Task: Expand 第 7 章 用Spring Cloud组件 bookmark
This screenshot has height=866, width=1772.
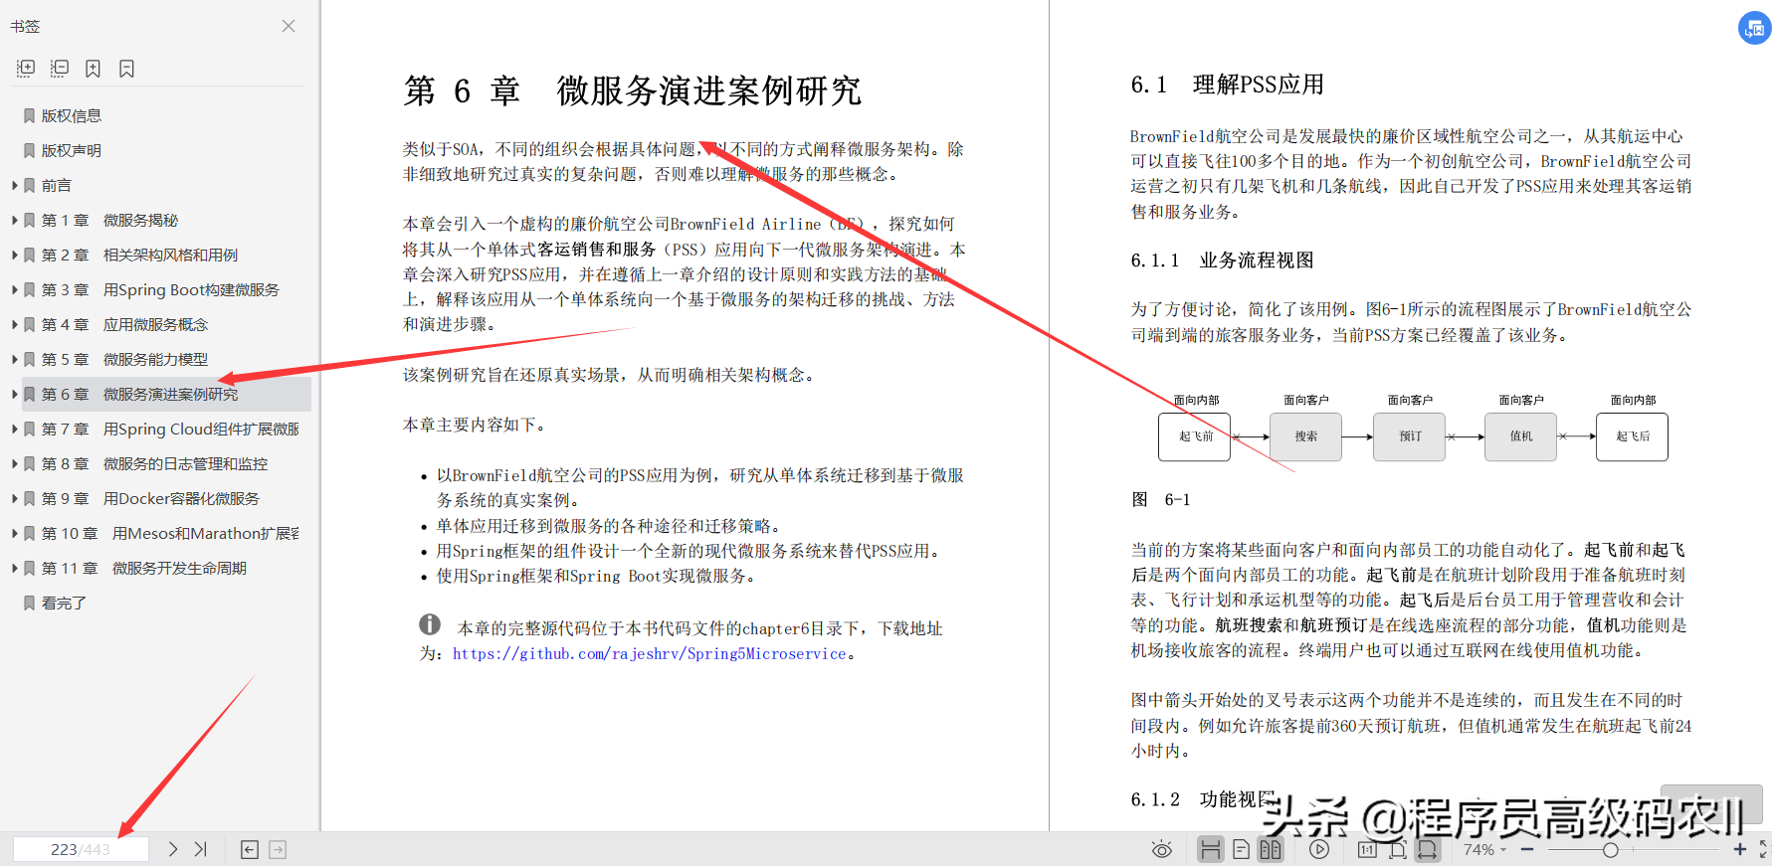Action: click(15, 429)
